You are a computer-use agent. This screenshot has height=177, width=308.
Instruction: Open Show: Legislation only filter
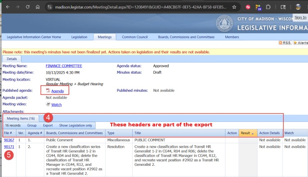[x=76, y=125]
